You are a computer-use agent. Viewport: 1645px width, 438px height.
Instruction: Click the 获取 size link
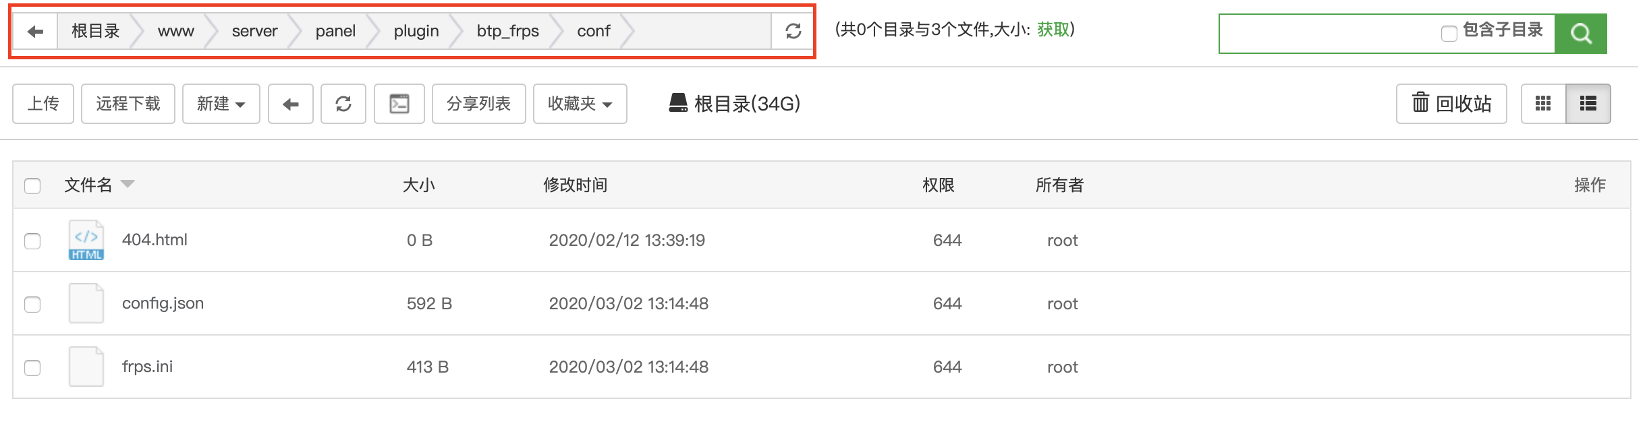coord(1053,30)
